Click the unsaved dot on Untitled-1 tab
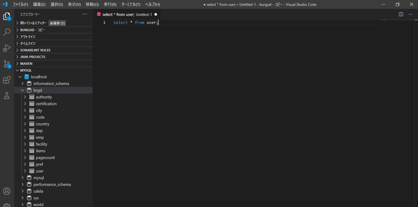This screenshot has height=207, width=418. (156, 14)
